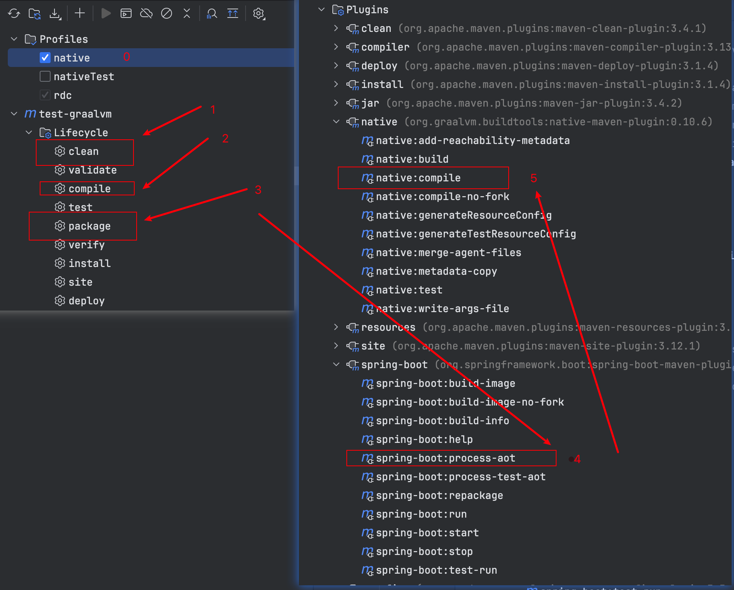Click gear icon beside clean phase

point(60,151)
